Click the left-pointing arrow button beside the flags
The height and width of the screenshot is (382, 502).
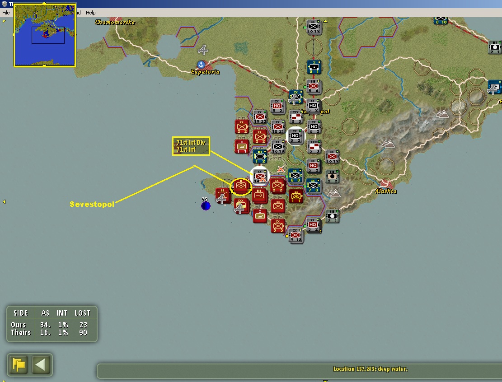41,364
